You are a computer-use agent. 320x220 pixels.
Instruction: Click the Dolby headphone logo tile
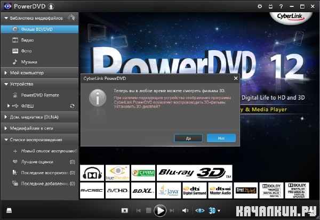pyautogui.click(x=92, y=173)
